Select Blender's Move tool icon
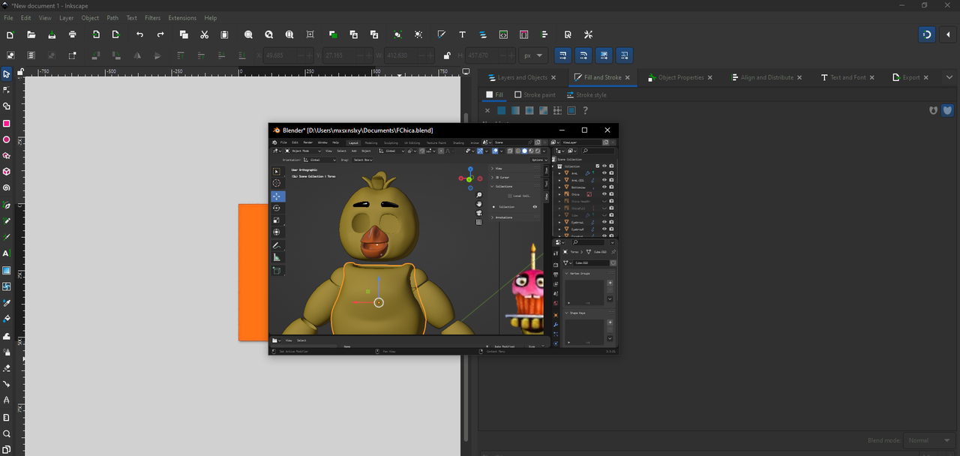This screenshot has width=960, height=456. click(x=277, y=196)
